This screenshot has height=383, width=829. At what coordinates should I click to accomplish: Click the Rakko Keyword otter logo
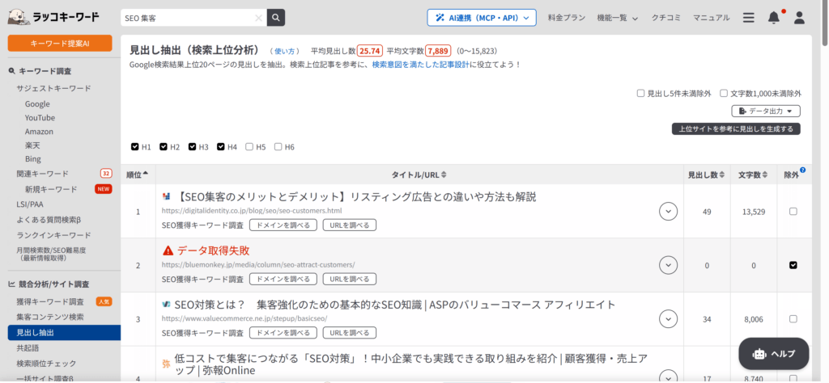tap(18, 17)
